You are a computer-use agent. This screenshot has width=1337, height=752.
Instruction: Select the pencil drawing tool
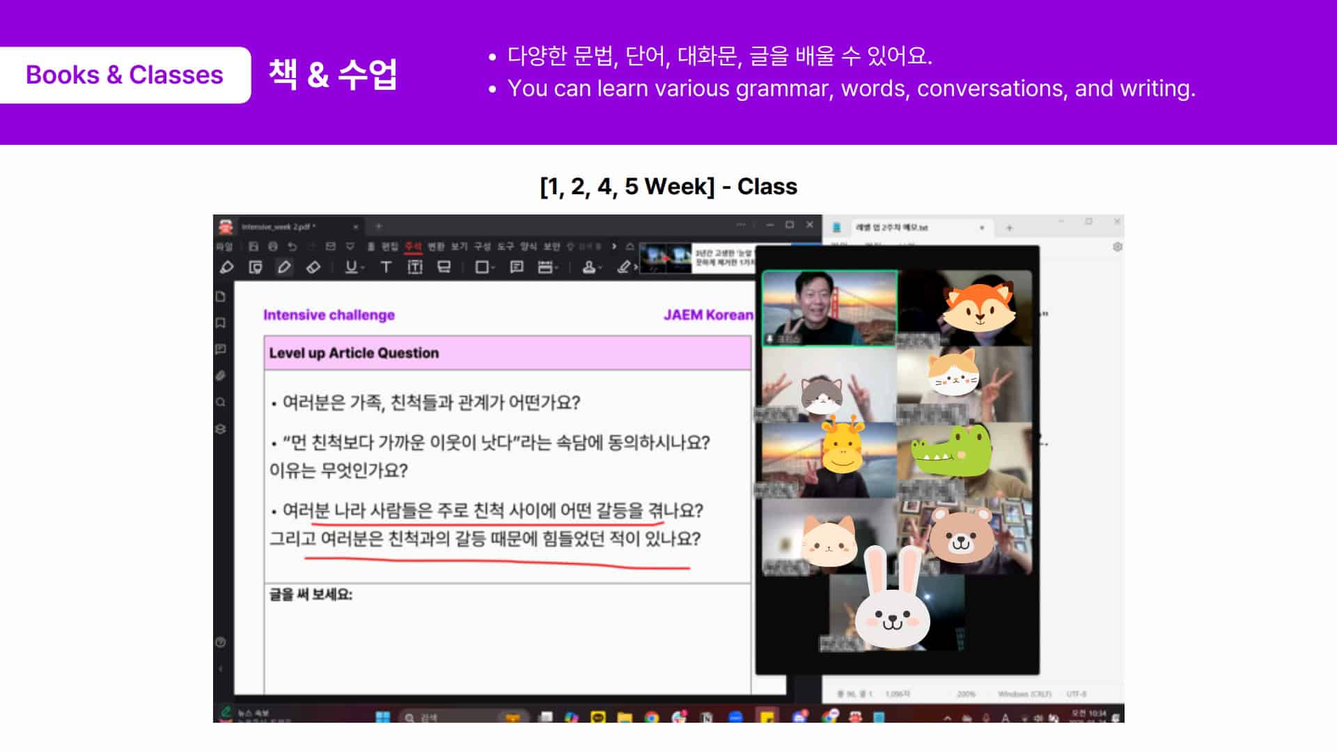[x=284, y=267]
